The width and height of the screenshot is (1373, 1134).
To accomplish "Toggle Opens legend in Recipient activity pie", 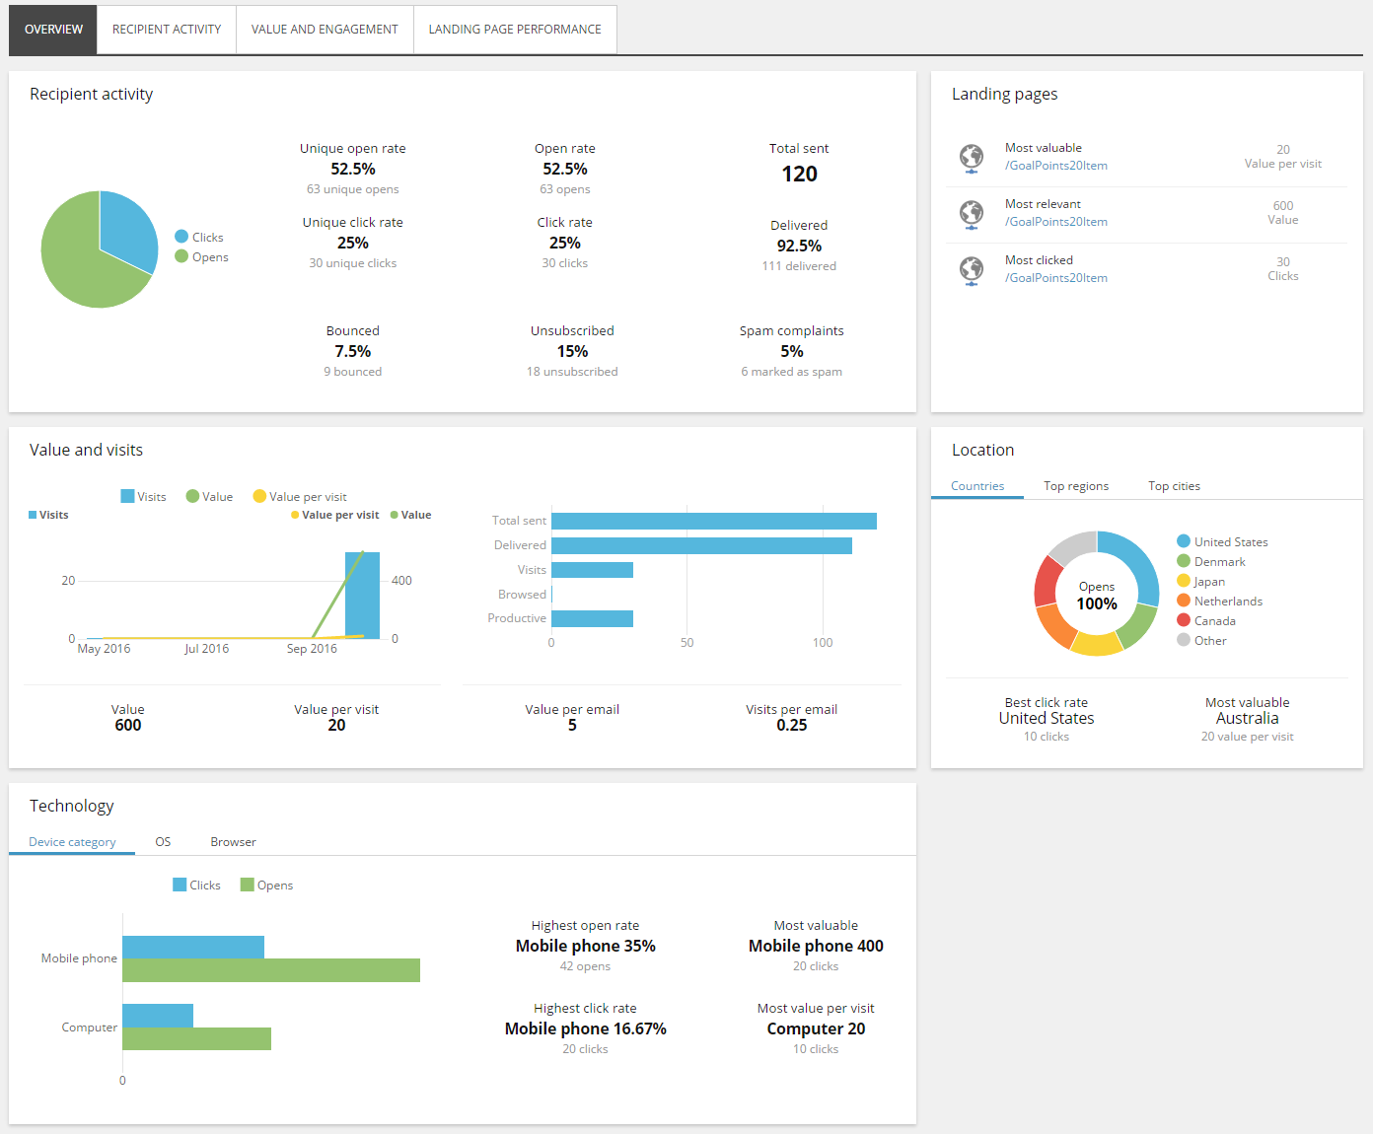I will (x=201, y=256).
